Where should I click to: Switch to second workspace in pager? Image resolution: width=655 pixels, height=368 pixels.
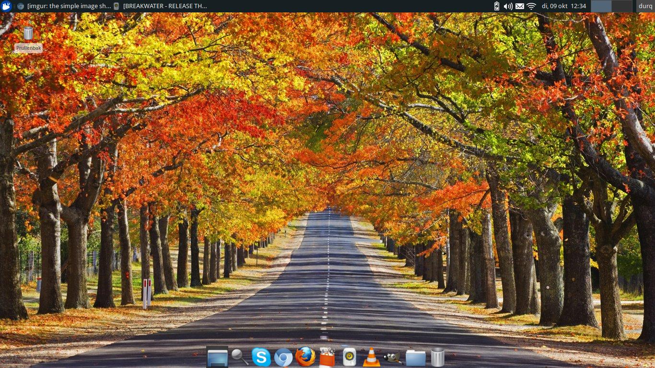pos(622,6)
